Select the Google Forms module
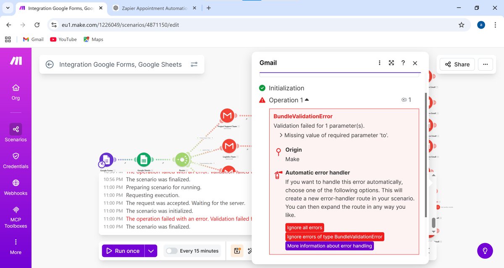The height and width of the screenshot is (268, 504). 106,160
